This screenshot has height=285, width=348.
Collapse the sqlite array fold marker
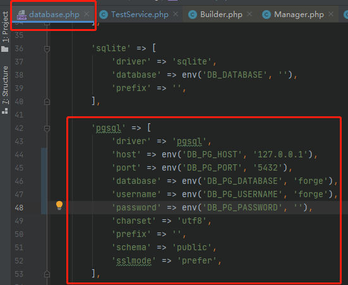coord(47,49)
